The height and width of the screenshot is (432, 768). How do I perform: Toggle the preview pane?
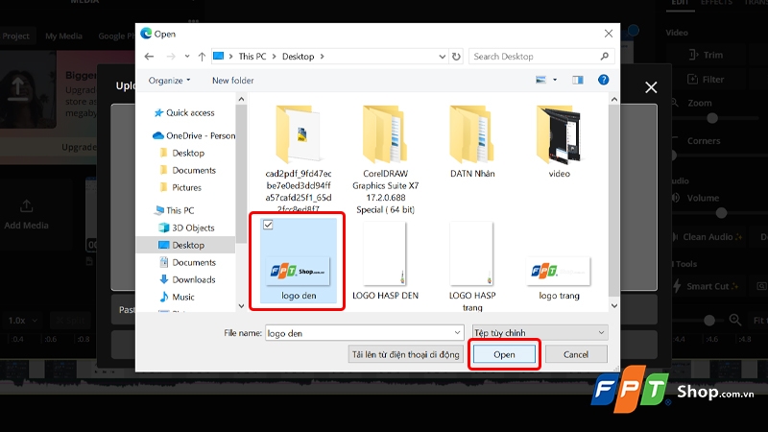tap(578, 80)
